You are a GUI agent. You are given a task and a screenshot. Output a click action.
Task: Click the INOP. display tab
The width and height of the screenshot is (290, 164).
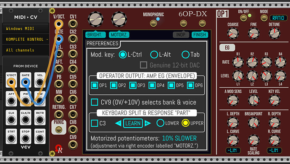tap(181, 34)
